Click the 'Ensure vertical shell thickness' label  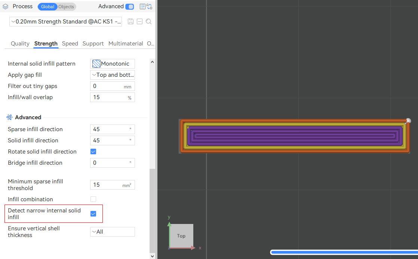click(34, 232)
